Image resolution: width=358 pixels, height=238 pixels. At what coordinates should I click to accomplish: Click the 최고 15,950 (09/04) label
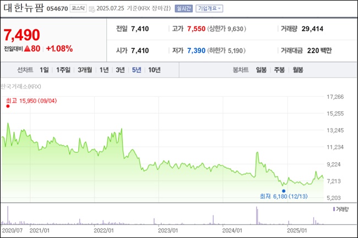pyautogui.click(x=31, y=101)
